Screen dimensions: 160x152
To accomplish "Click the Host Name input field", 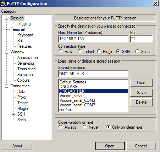I will 93,39.
